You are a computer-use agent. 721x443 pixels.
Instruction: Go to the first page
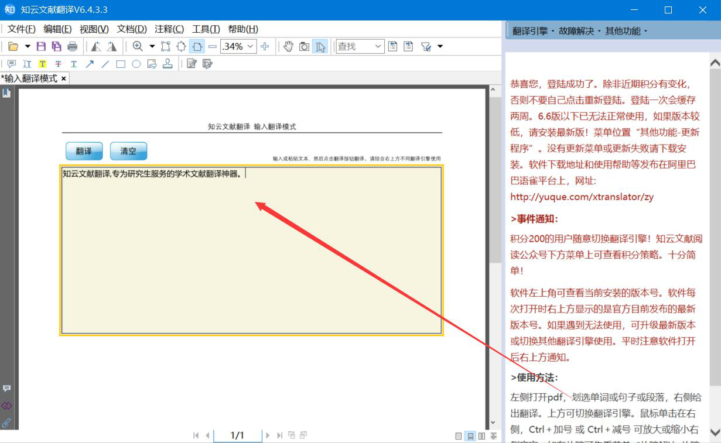[x=196, y=435]
